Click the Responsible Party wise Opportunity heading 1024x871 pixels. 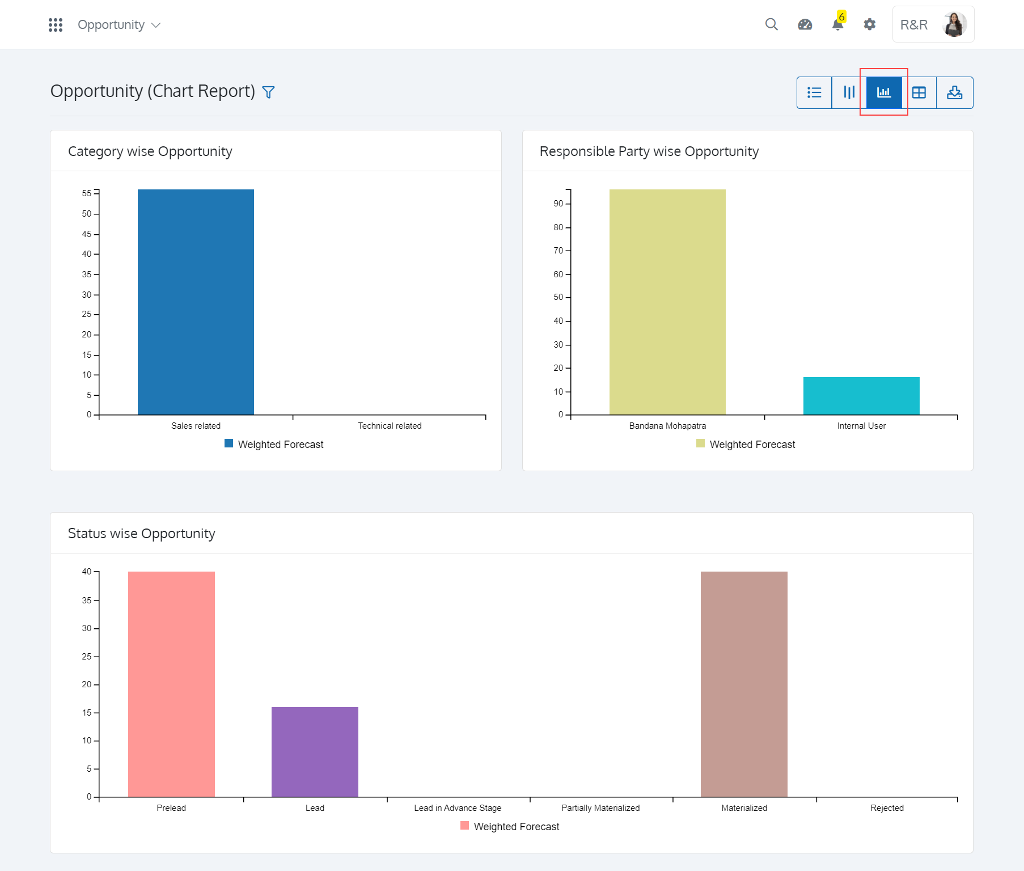click(x=649, y=151)
